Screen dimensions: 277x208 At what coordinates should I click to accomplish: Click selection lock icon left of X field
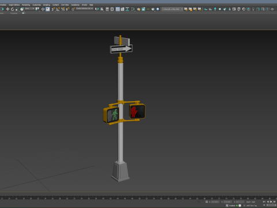point(207,202)
